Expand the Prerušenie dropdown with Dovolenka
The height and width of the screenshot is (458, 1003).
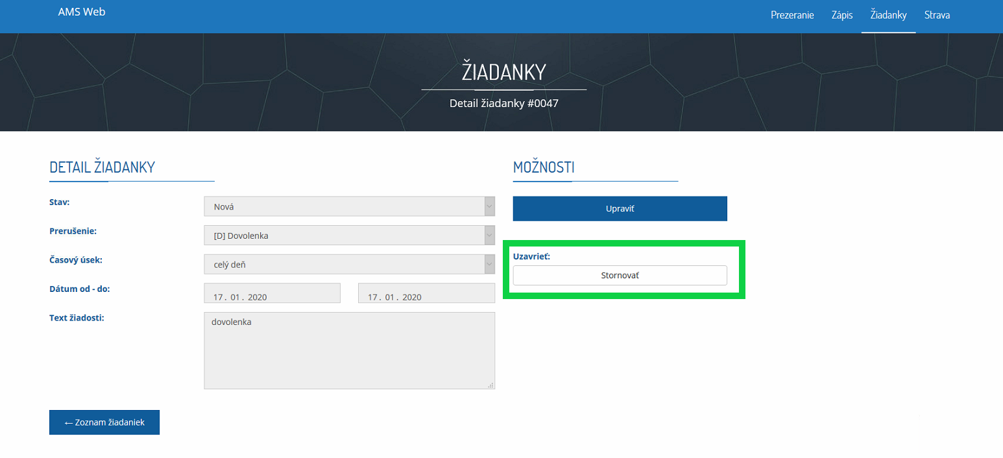[349, 235]
